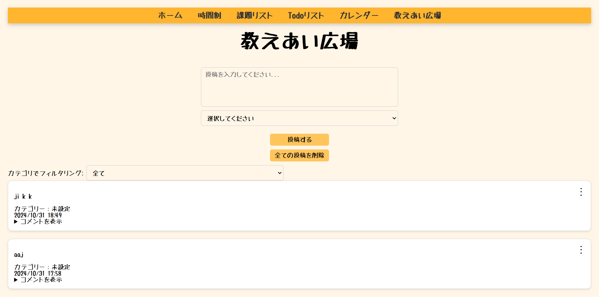
Task: Click the 投稿を入力してください text area
Action: pos(299,87)
